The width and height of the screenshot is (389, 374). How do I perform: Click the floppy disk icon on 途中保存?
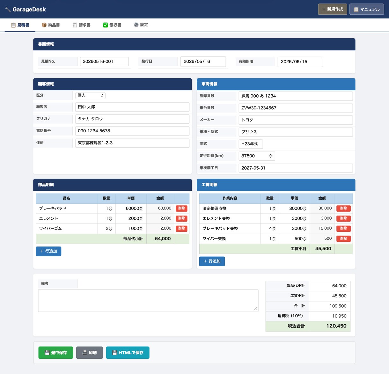coord(47,353)
